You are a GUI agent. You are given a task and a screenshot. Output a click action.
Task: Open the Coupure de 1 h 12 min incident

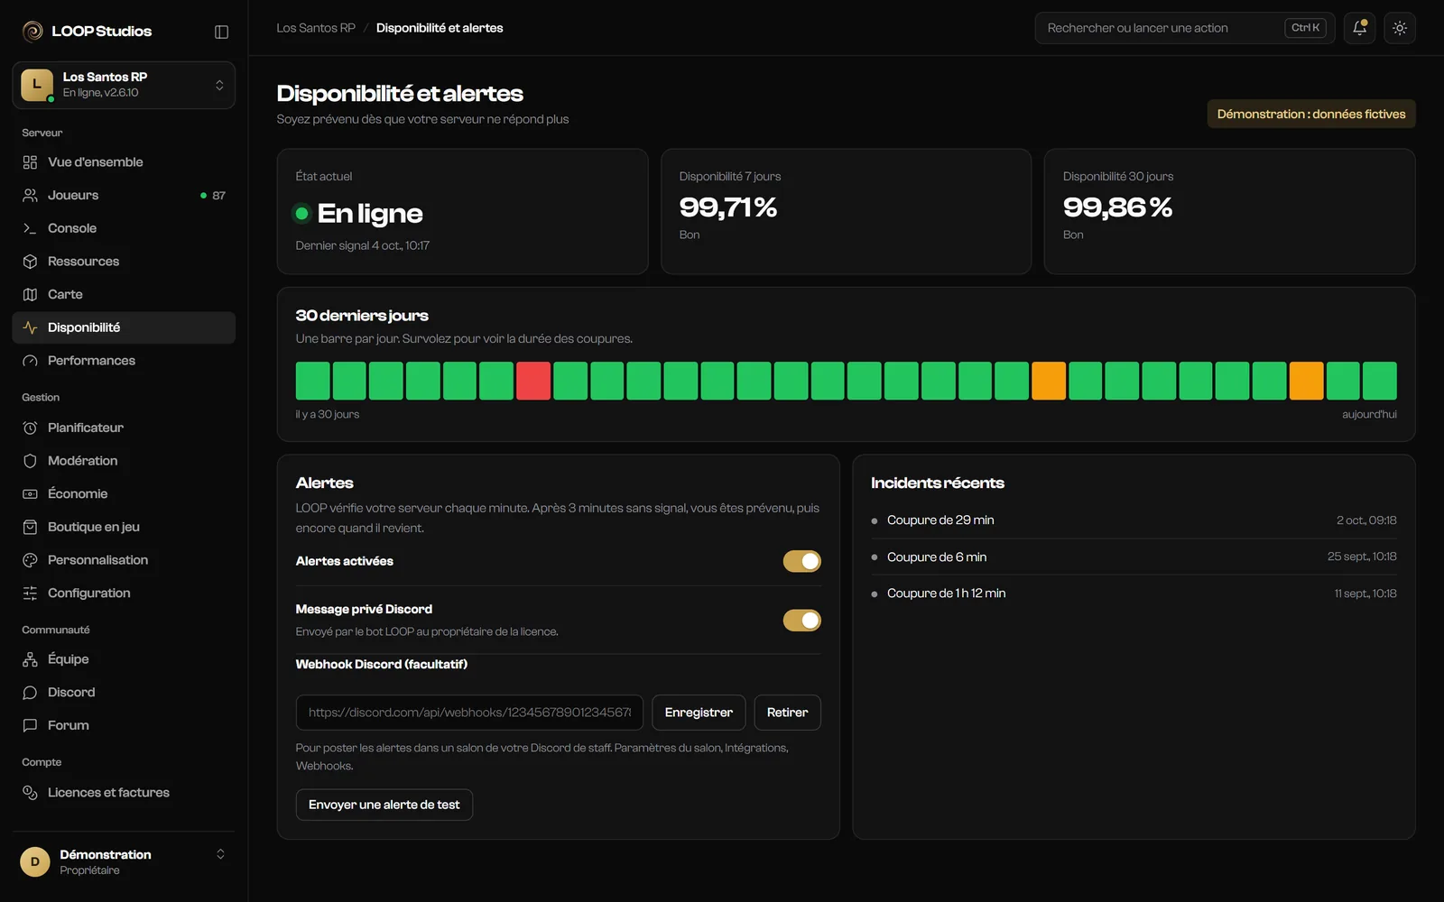[1134, 594]
